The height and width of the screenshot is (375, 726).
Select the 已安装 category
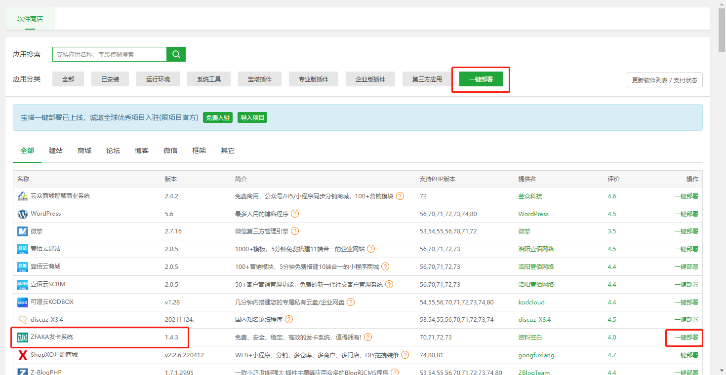[x=110, y=79]
